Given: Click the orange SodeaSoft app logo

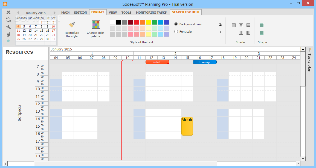Looking at the screenshot, I should coord(5,4).
